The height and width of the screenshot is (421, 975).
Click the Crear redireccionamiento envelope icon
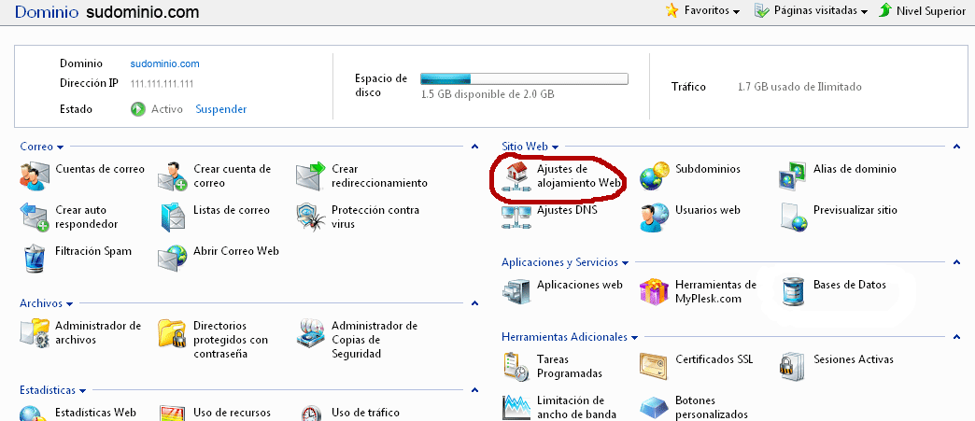pos(311,176)
